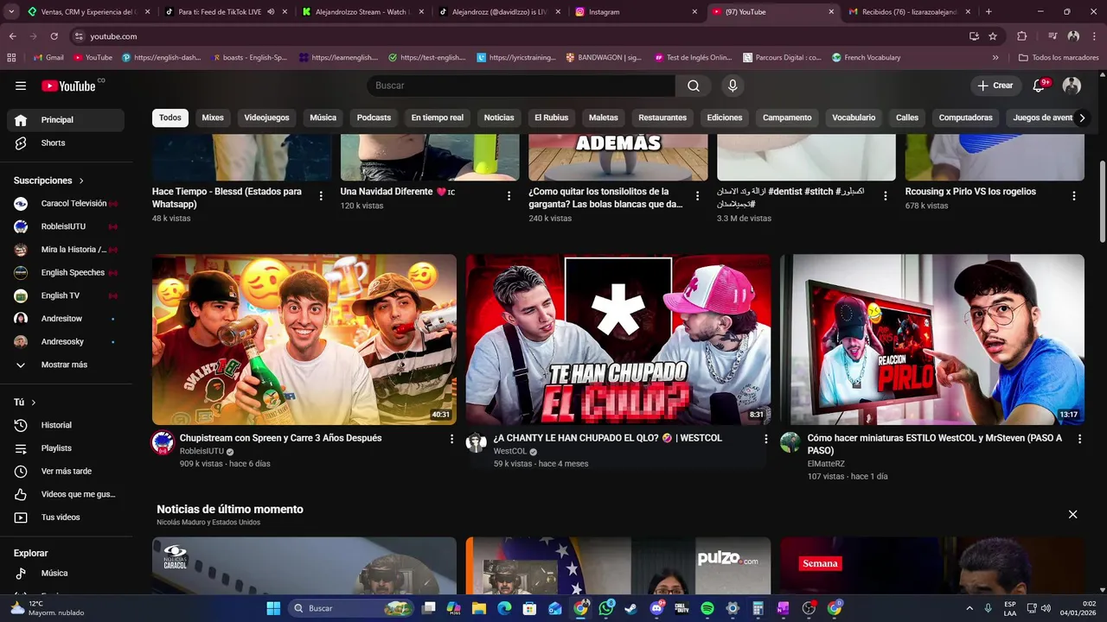Screen dimensions: 1107x622
Task: Open Spotify from the taskbar
Action: (707, 608)
